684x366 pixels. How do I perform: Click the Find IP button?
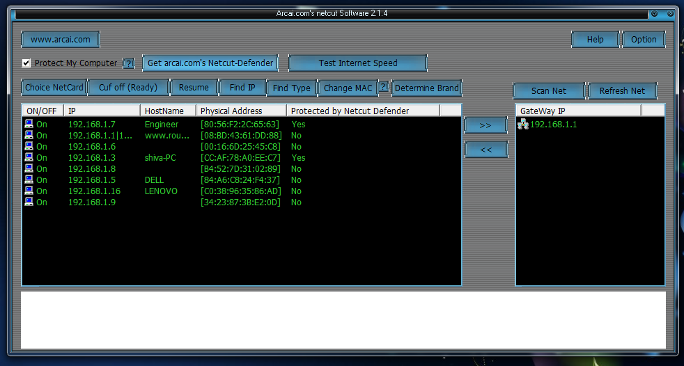point(242,88)
